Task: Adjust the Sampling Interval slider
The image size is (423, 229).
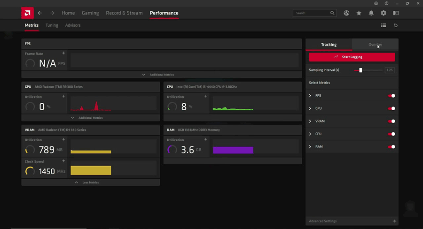Action: pos(360,70)
